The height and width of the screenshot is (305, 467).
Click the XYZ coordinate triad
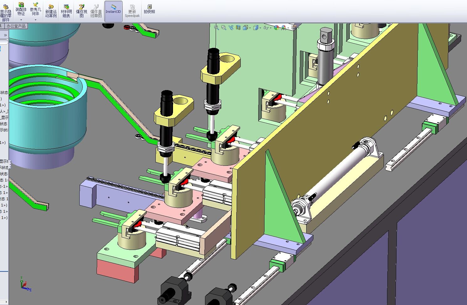pos(25,284)
